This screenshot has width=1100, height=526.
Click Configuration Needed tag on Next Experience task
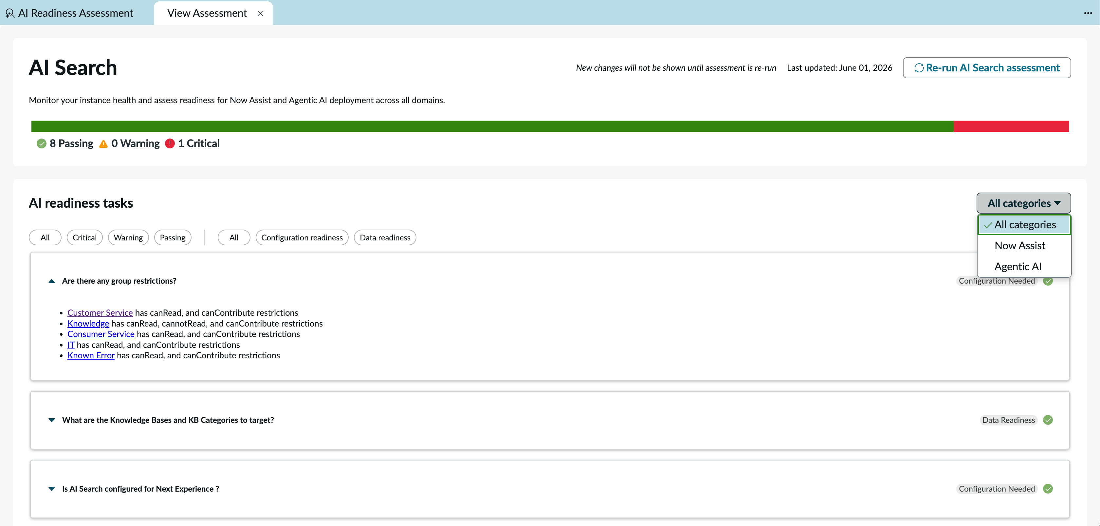tap(997, 489)
